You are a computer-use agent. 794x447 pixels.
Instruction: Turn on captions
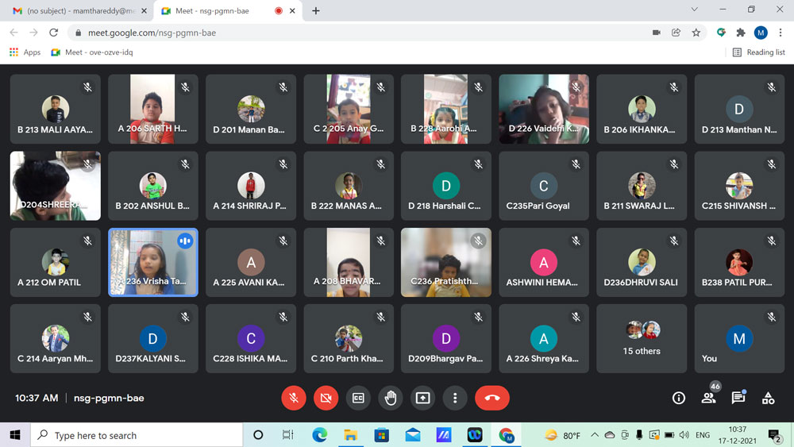[x=358, y=398]
